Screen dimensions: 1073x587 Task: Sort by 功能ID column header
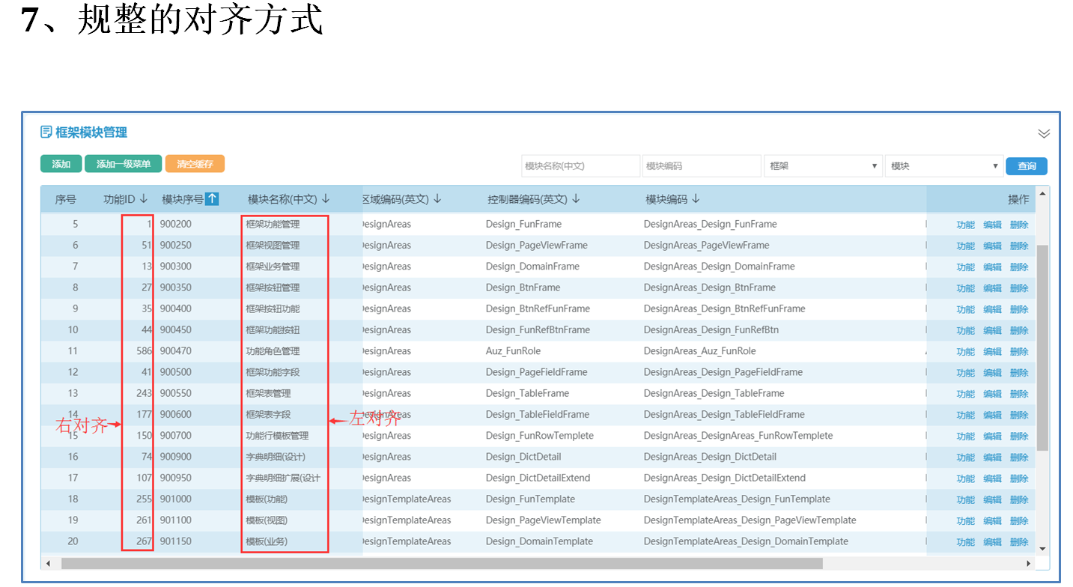click(126, 199)
